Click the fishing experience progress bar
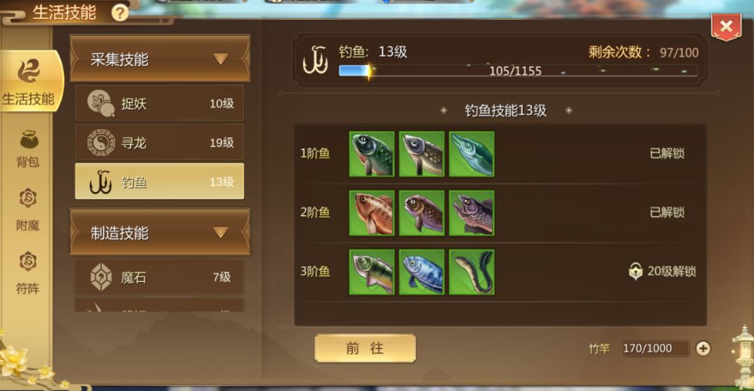Screen dimensions: 754x391 tap(518, 71)
